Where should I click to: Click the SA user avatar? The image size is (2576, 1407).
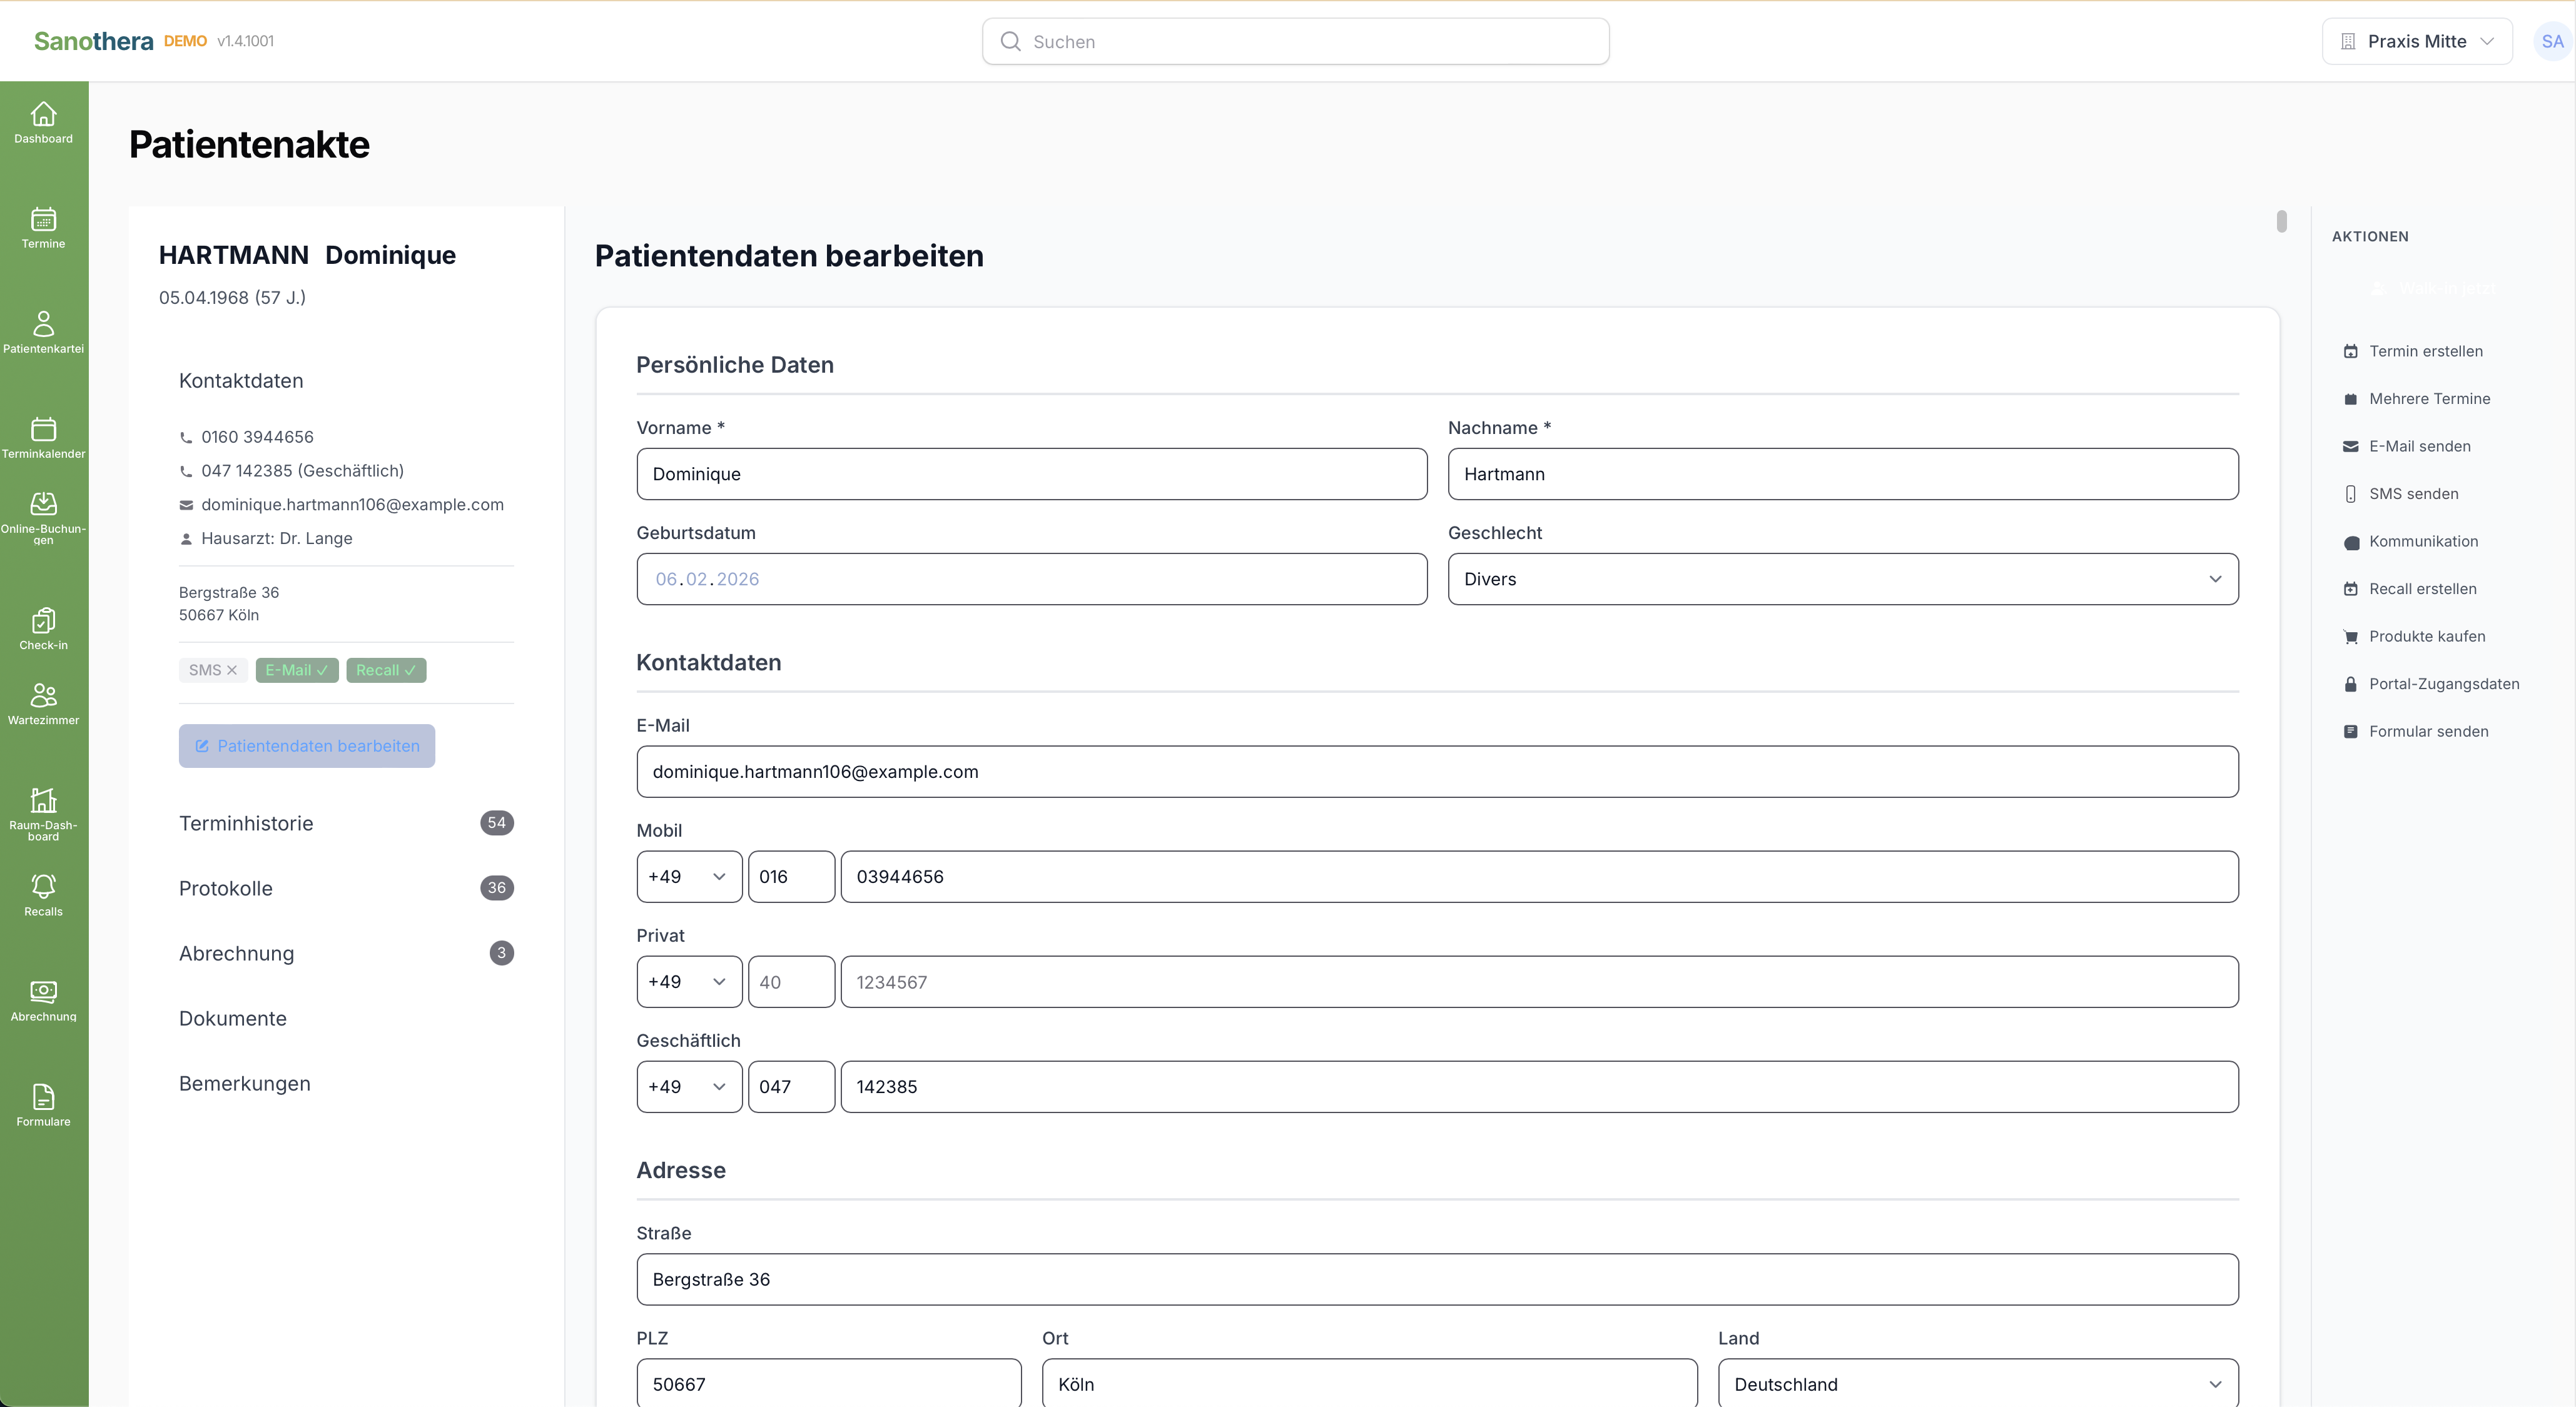(2551, 41)
